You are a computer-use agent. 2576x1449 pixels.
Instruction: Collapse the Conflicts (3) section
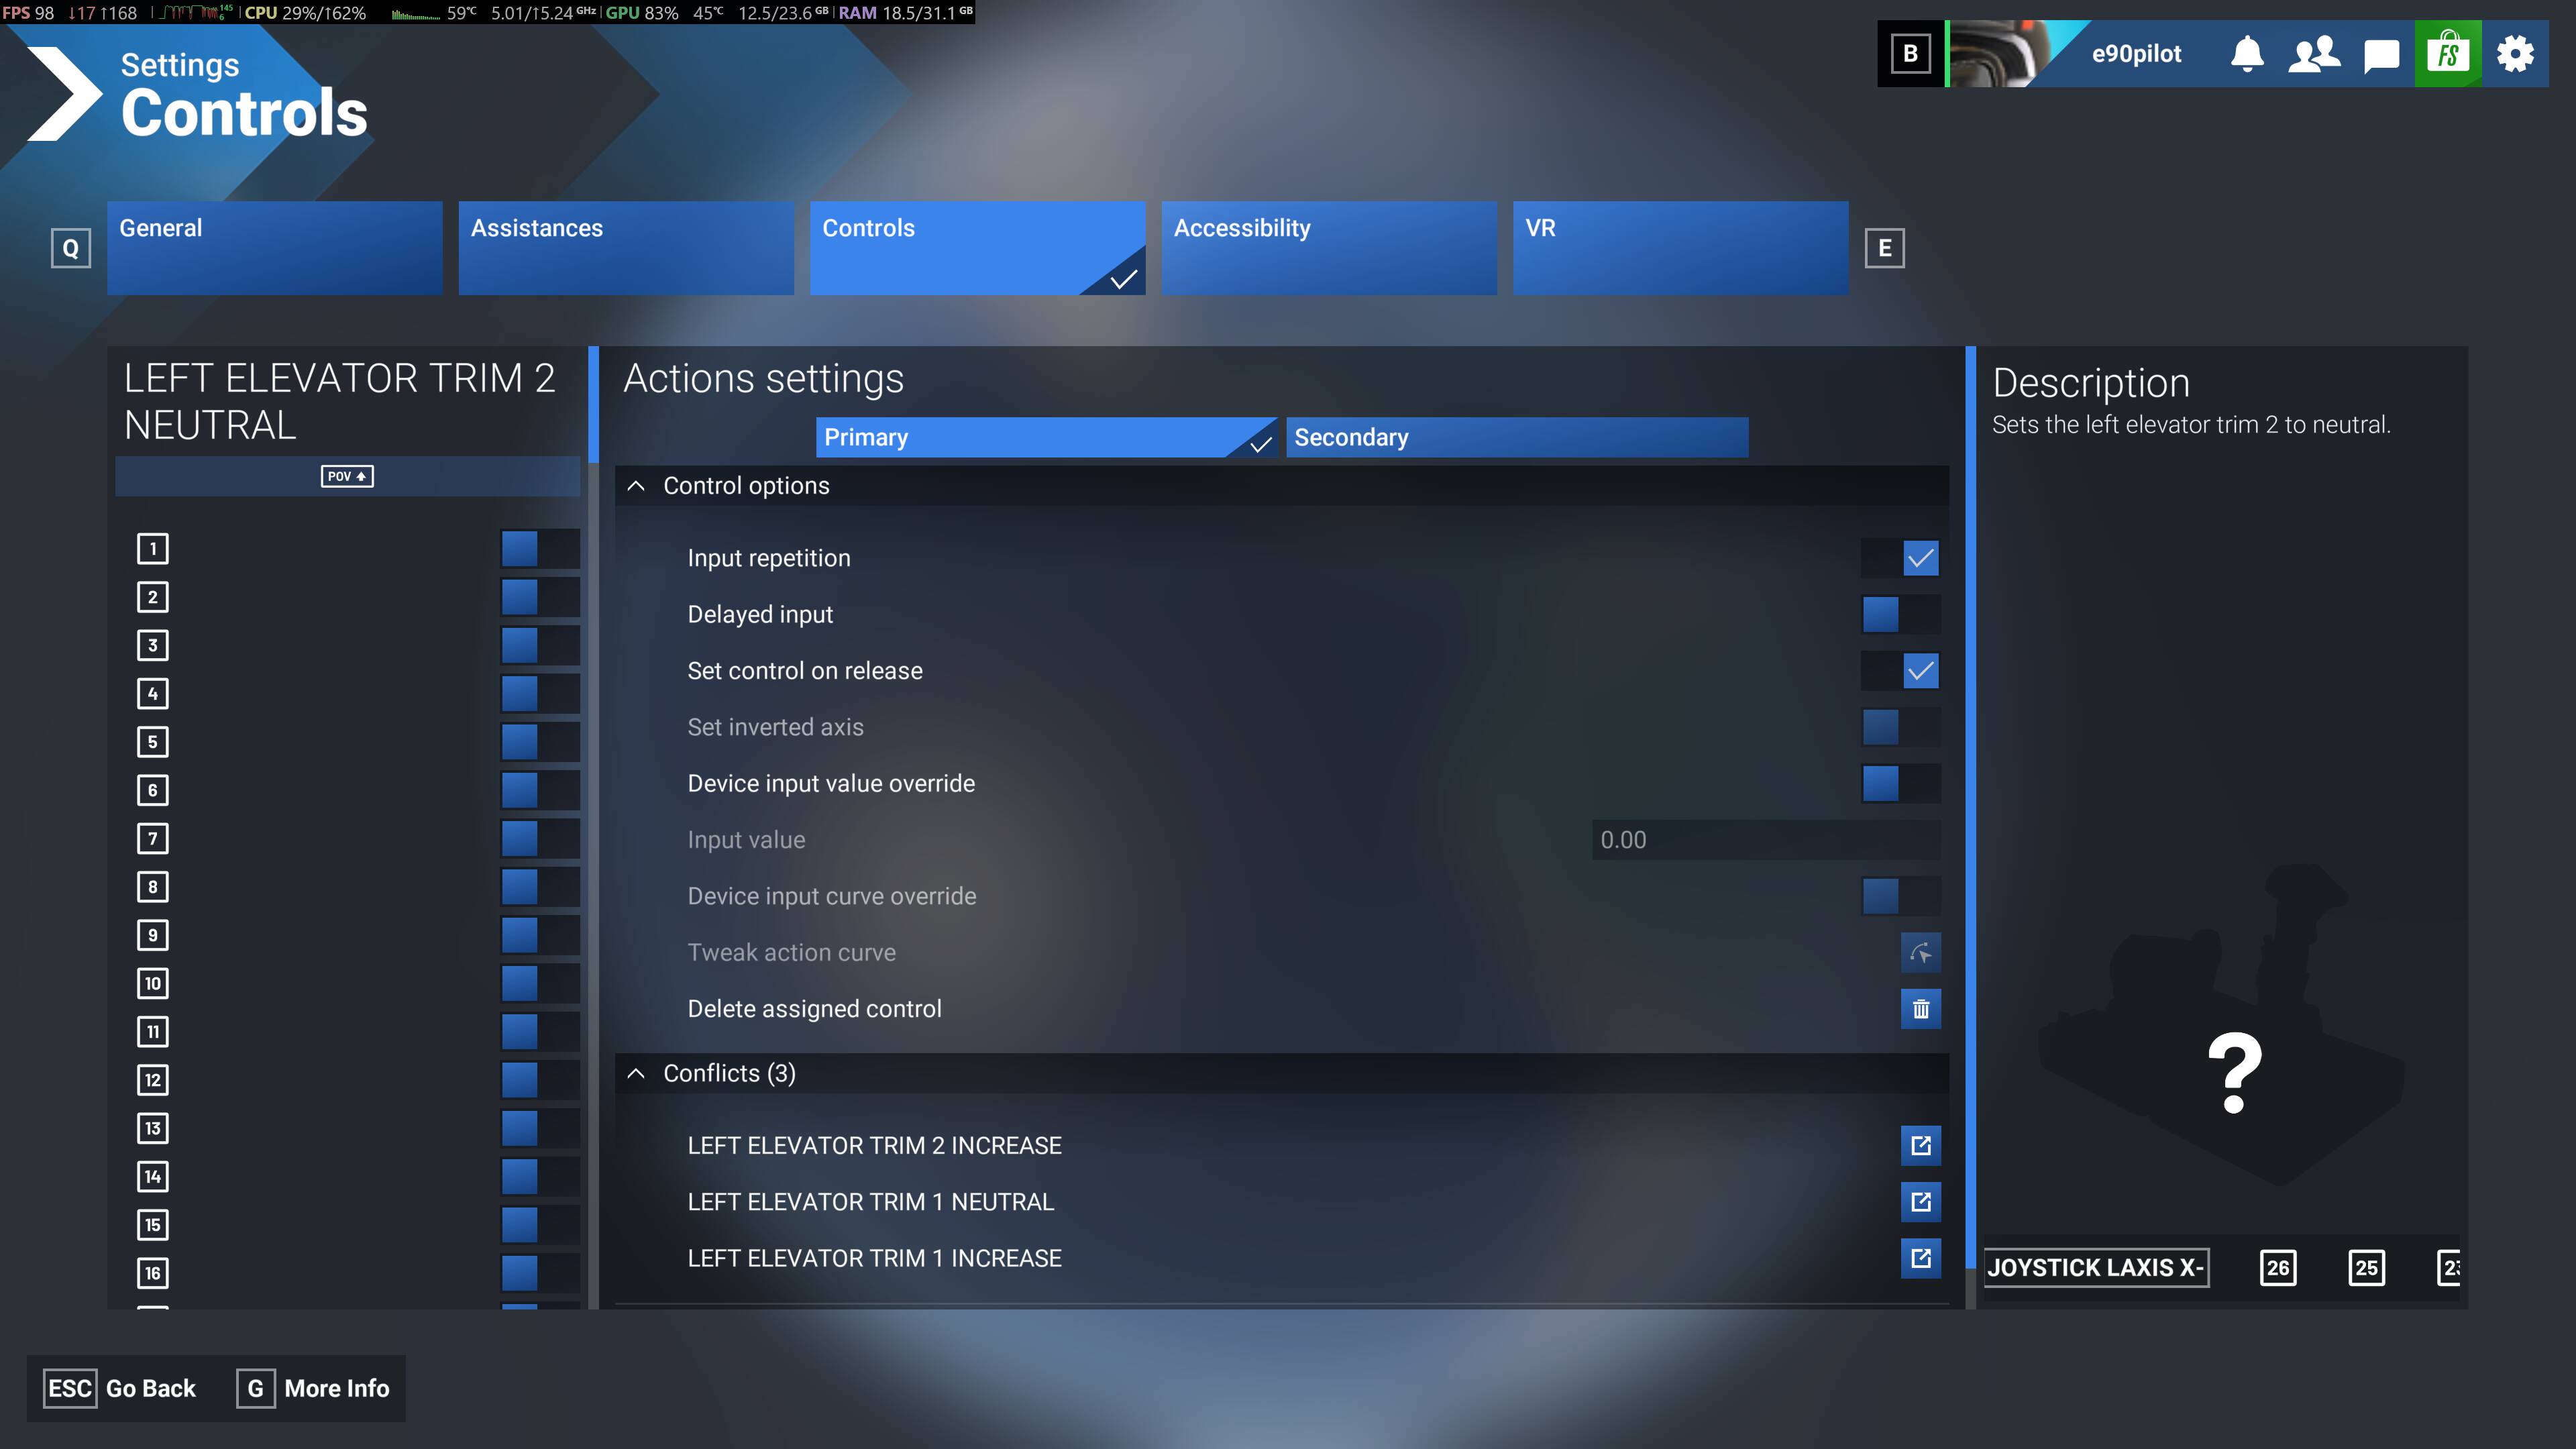636,1073
